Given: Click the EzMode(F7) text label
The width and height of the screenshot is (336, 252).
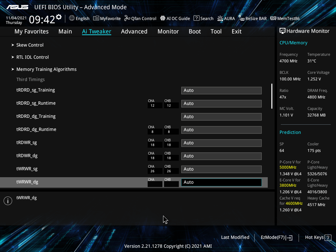Looking at the screenshot, I should 273,238.
